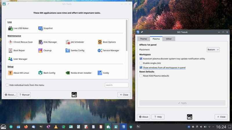
Task: Open User Manager
Action: coord(18,59)
